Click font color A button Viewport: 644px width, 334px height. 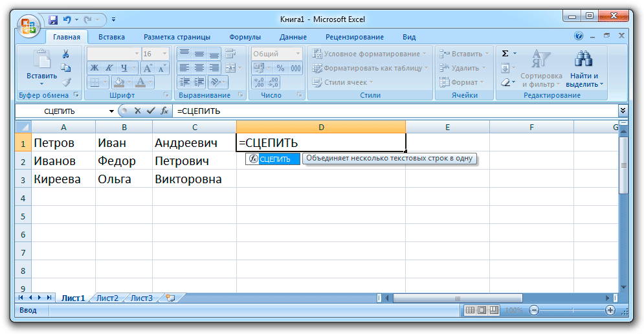[140, 82]
